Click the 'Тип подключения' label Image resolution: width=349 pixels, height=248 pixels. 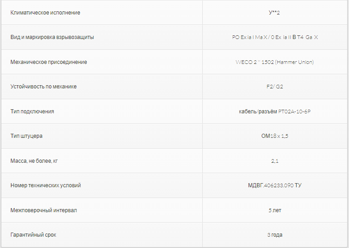(x=32, y=112)
